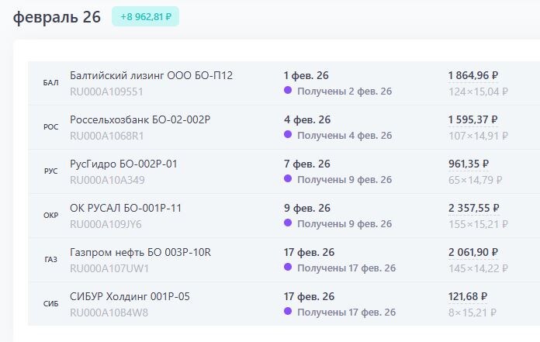Click the ГАЗ issuer icon
This screenshot has height=342, width=540.
[x=50, y=260]
